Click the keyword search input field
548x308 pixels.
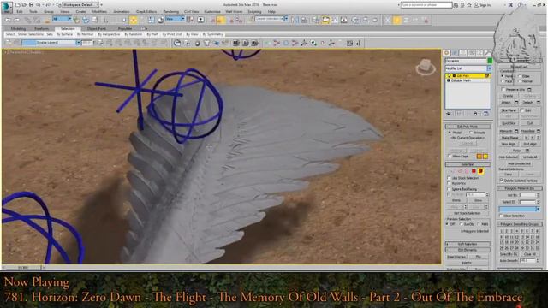426,5
